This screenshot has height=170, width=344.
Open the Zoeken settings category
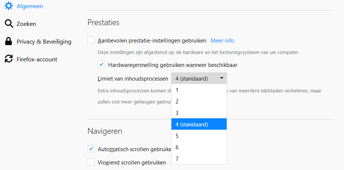pyautogui.click(x=26, y=24)
